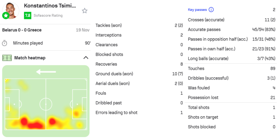Screen dimensions: 278x139
Task: Click the Key passes info icon
Action: (211, 10)
